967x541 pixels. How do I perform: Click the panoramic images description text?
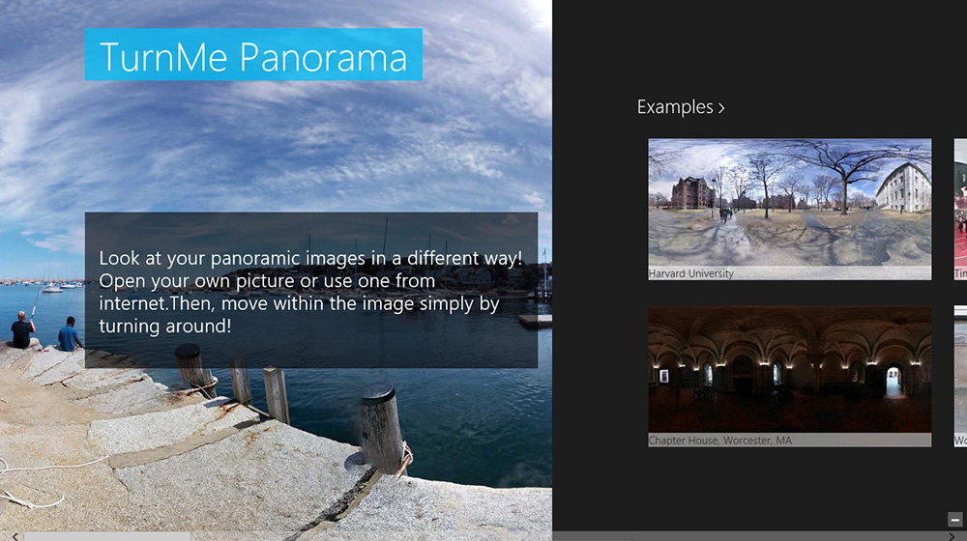pos(310,292)
